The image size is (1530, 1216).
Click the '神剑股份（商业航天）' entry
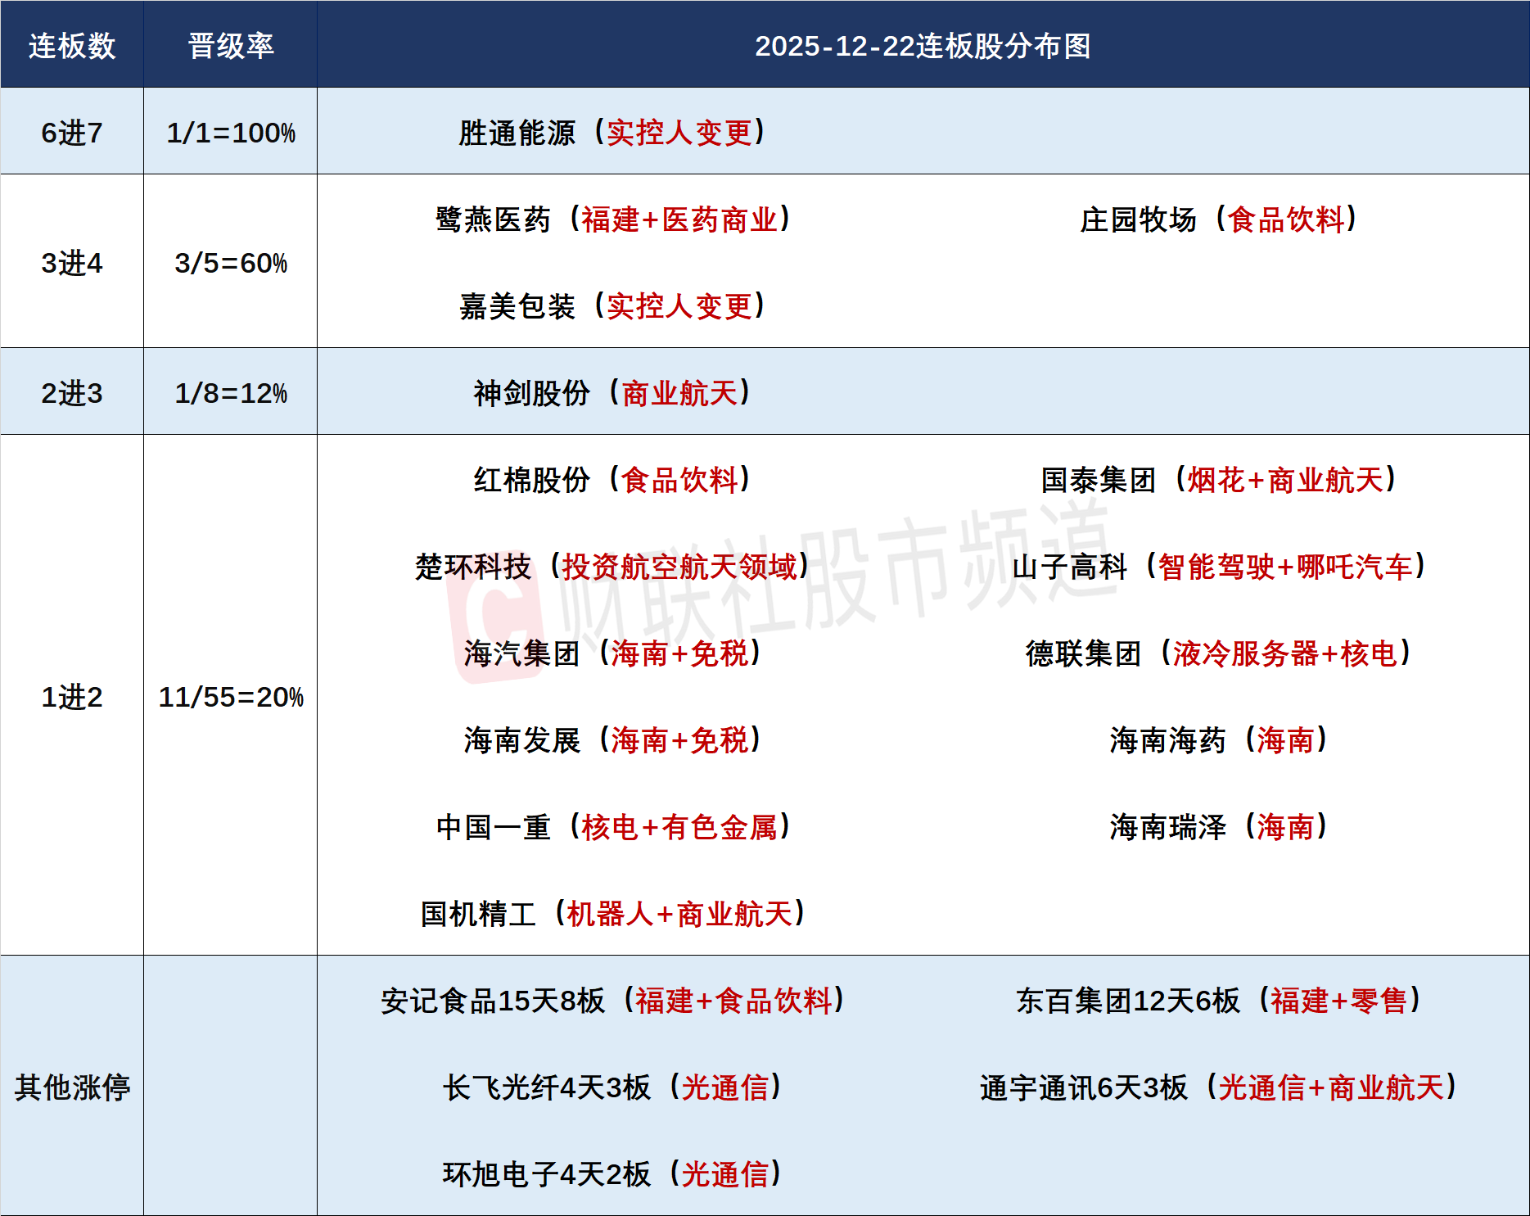pos(612,393)
